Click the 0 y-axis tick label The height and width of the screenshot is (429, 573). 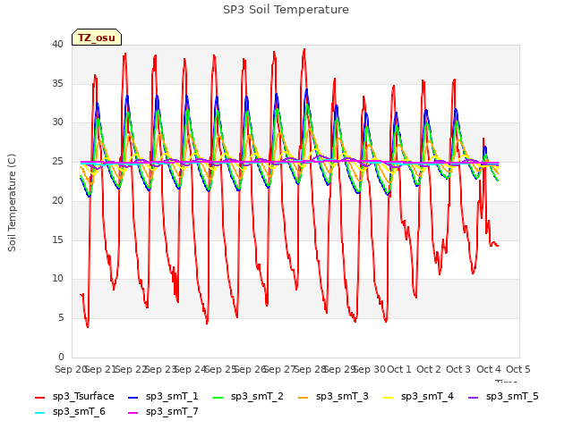coord(61,357)
